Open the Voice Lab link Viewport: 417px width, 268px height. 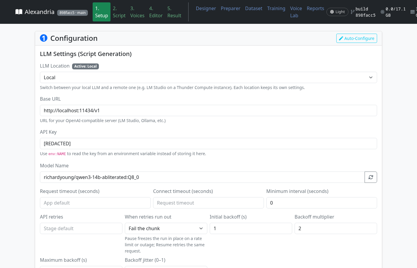[296, 12]
